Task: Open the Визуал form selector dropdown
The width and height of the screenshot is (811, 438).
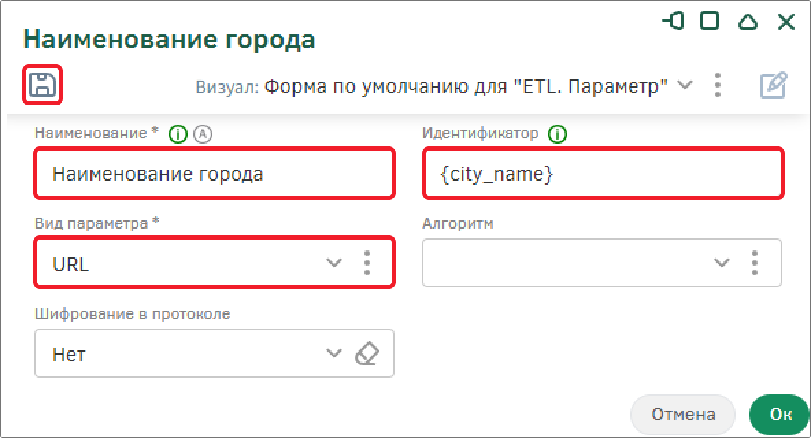Action: click(684, 86)
